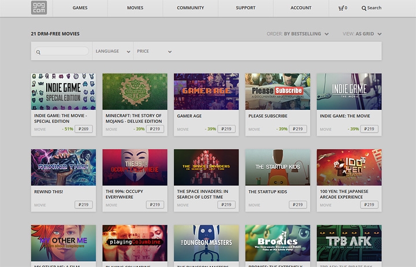Open the Please Subscribe movie thumbnail
This screenshot has height=267, width=416.
(x=277, y=91)
